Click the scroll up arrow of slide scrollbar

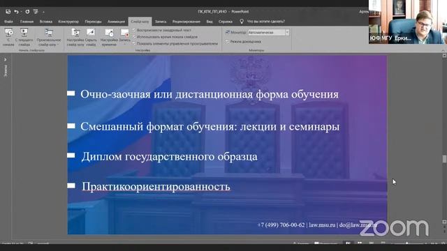point(444,56)
